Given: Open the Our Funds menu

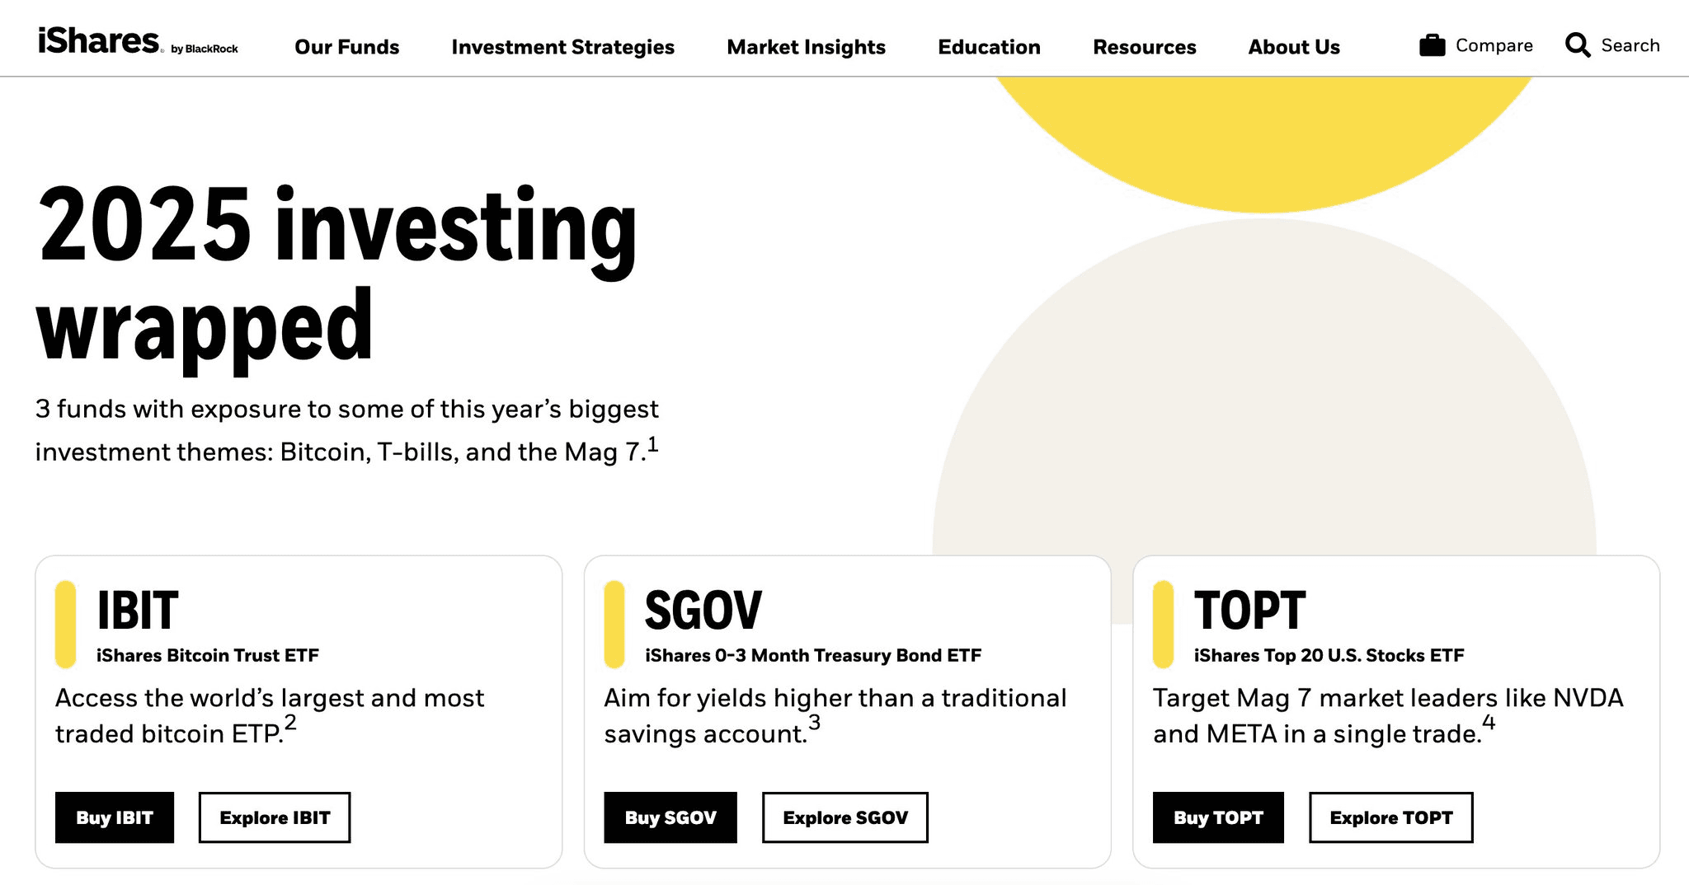Looking at the screenshot, I should tap(346, 47).
